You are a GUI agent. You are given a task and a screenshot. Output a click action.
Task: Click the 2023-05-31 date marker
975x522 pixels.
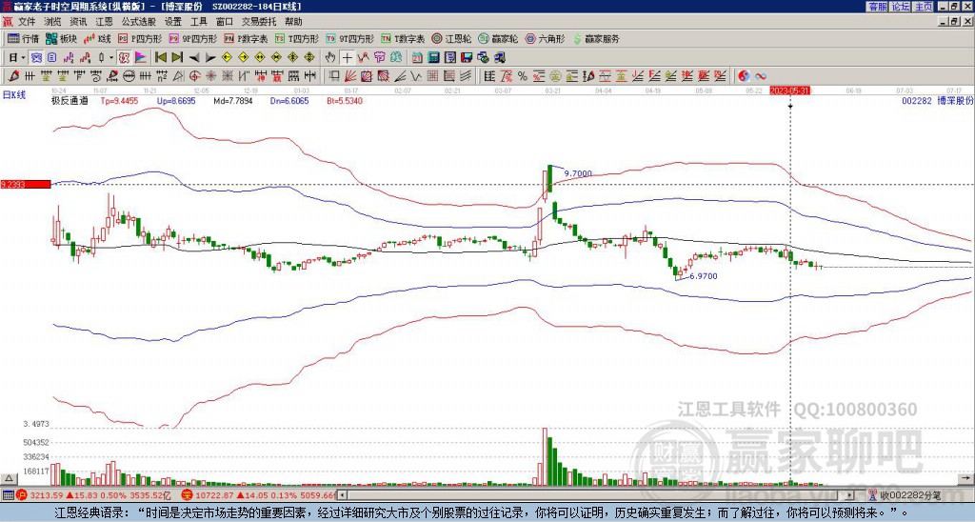789,90
